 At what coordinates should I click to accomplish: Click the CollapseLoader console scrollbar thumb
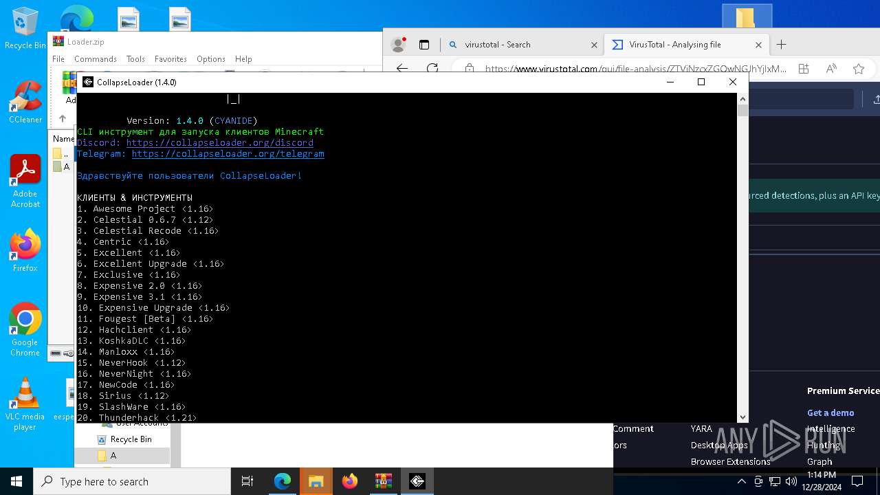[x=742, y=110]
